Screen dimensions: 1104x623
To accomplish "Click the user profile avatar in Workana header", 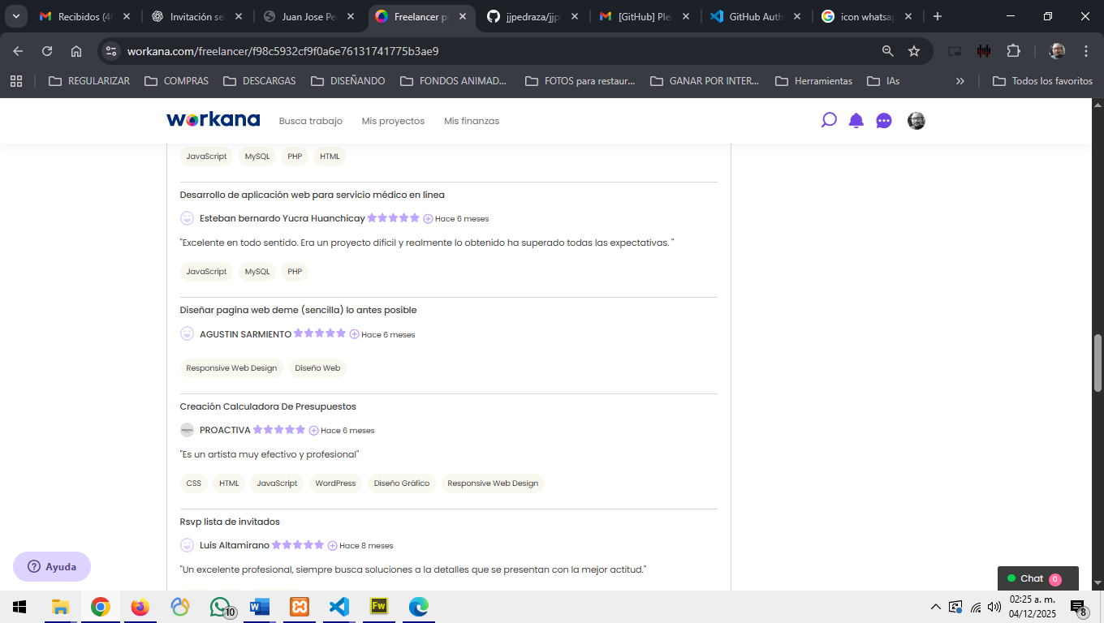I will (916, 121).
